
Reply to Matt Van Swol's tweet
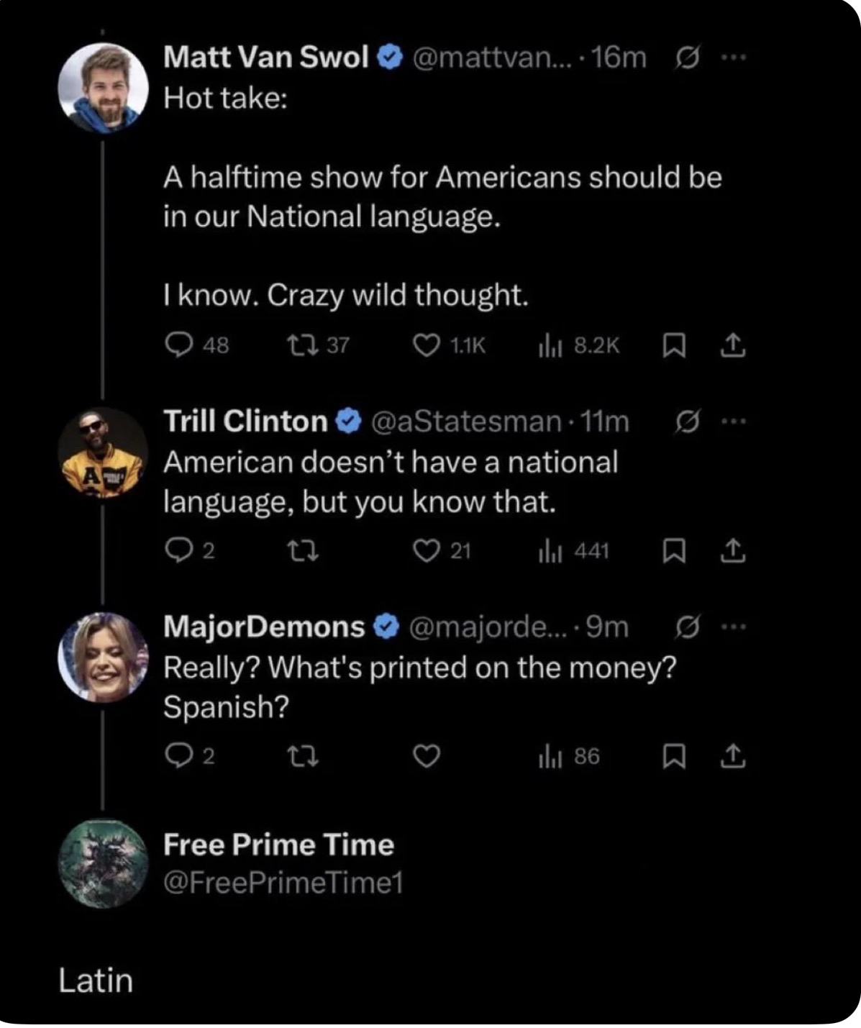click(178, 346)
